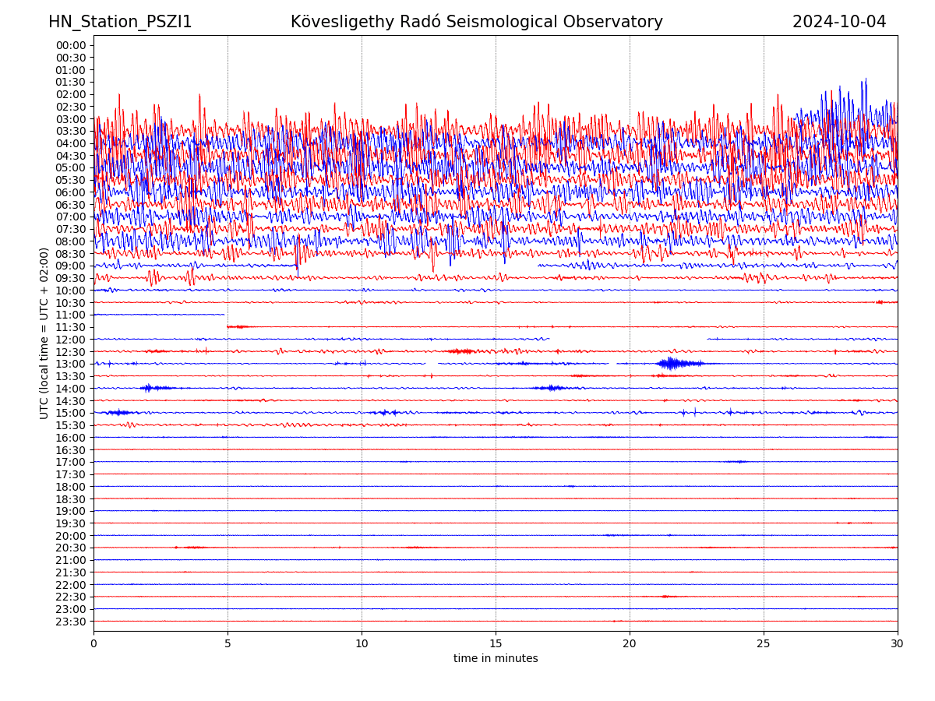Select the 18:00 row time label
The width and height of the screenshot is (935, 701).
pos(70,487)
